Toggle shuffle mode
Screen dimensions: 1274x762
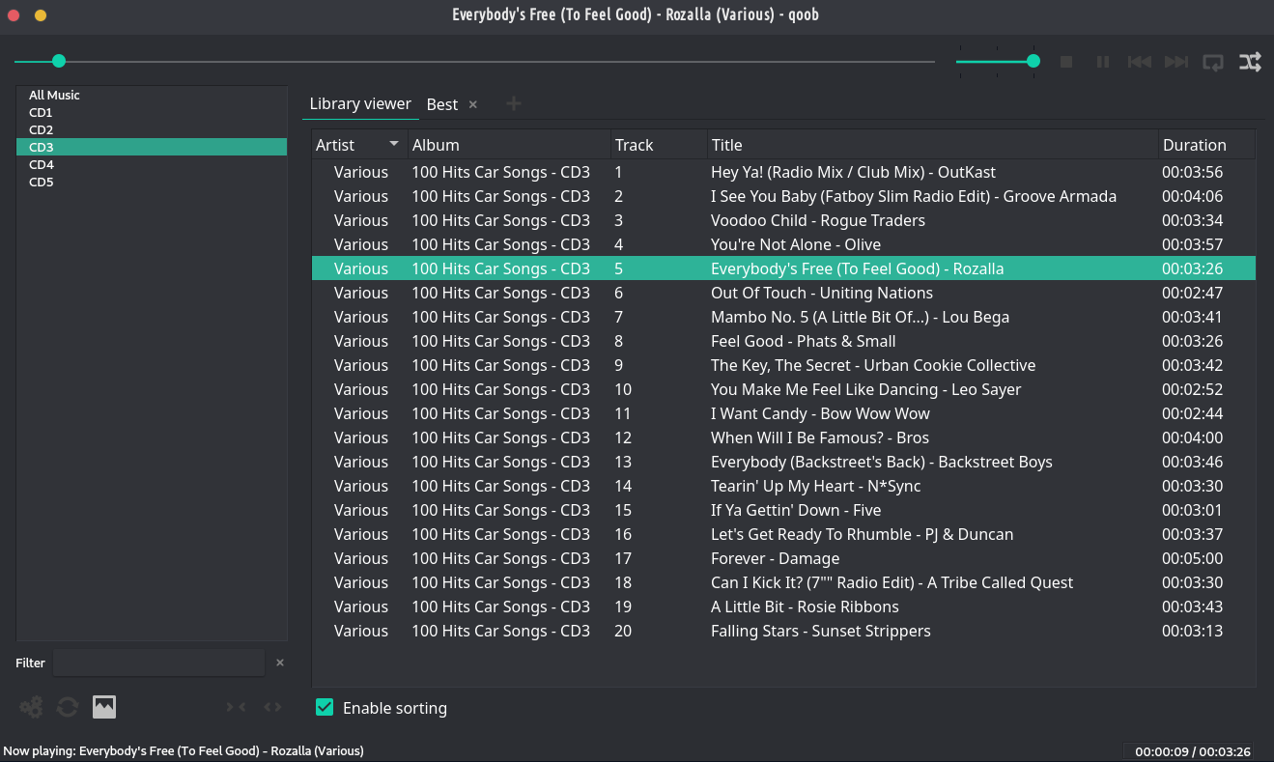point(1250,62)
